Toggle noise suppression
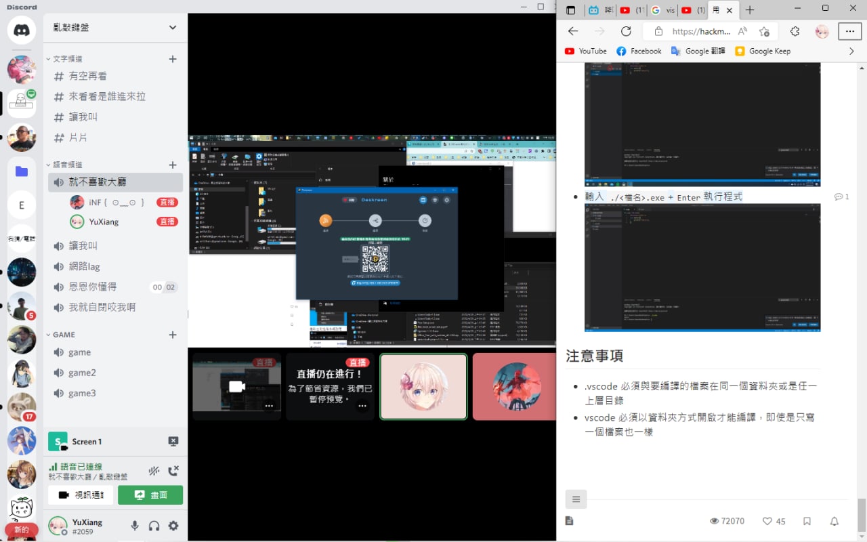This screenshot has height=542, width=867. [x=154, y=471]
